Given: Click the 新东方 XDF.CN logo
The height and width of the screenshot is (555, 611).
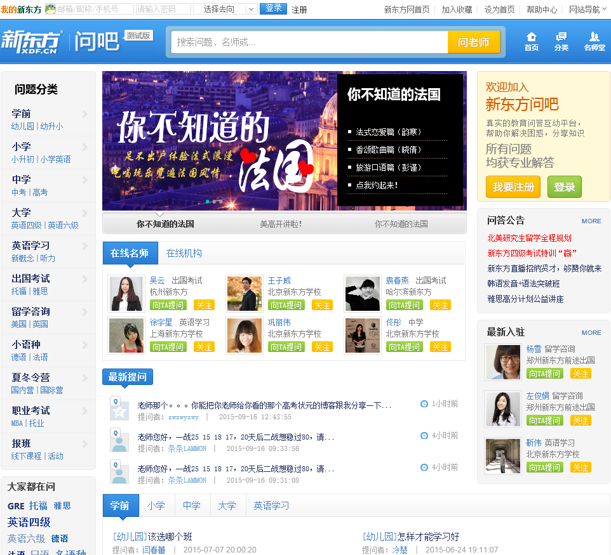Looking at the screenshot, I should 31,42.
